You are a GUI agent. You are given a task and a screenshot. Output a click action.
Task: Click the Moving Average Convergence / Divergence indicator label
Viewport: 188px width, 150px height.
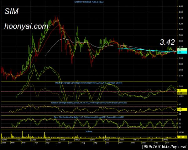click(89, 83)
